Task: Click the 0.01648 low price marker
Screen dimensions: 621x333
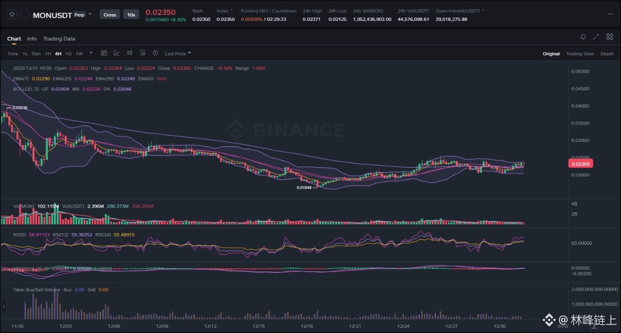Action: pyautogui.click(x=304, y=187)
